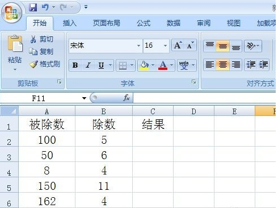Set bottom vertical alignment
The height and width of the screenshot is (208, 278).
coord(236,46)
